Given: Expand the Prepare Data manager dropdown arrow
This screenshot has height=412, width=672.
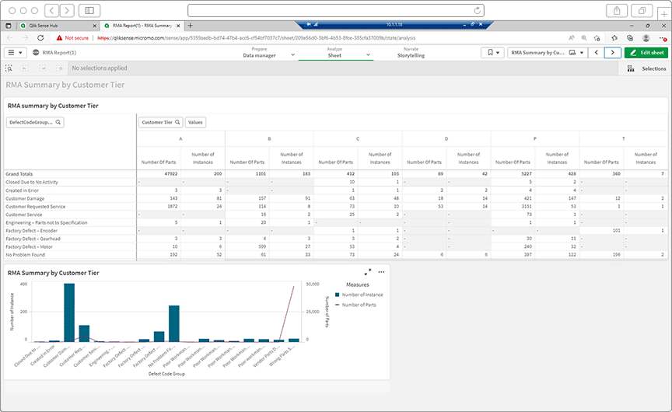Looking at the screenshot, I should pos(292,55).
